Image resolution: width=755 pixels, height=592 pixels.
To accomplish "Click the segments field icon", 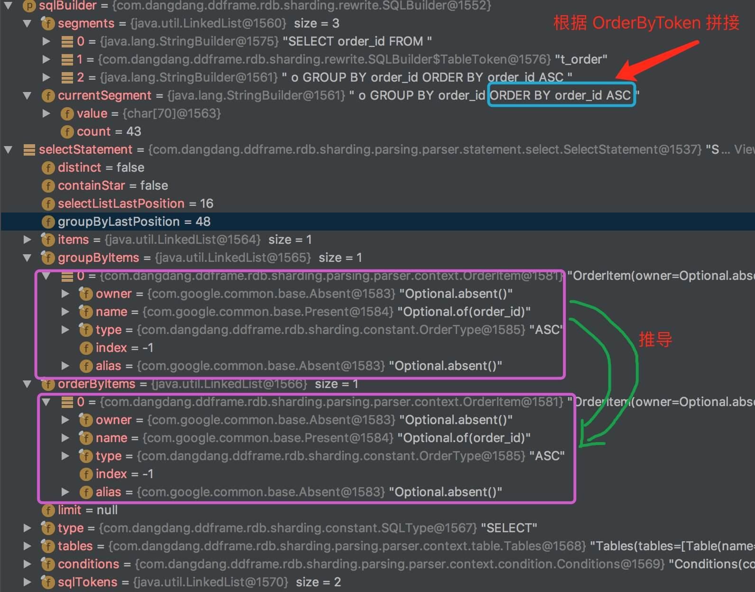I will [48, 23].
